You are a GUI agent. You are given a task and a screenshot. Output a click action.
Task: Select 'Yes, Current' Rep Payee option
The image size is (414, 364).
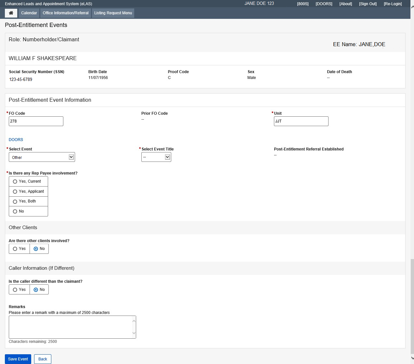point(15,182)
